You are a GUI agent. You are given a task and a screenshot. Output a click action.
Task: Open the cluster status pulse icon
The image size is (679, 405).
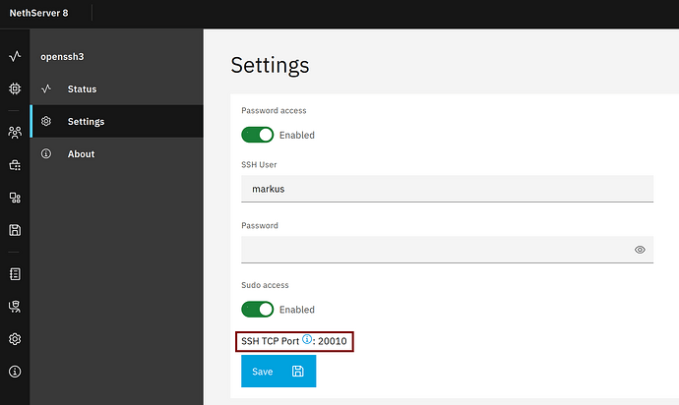(x=15, y=58)
